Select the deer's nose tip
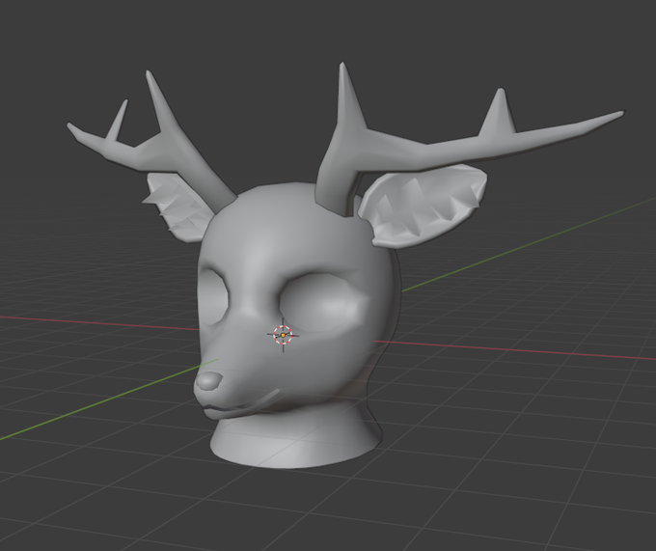 [208, 380]
